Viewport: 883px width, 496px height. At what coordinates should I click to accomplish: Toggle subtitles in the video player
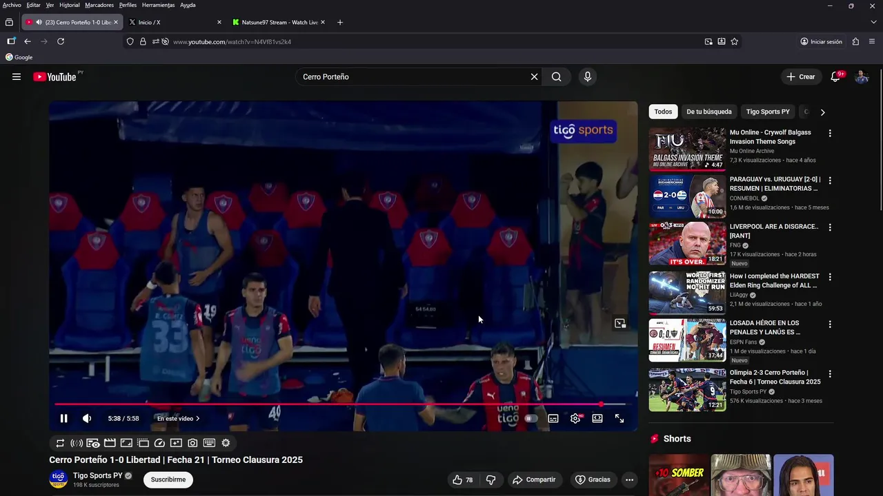[x=553, y=418]
